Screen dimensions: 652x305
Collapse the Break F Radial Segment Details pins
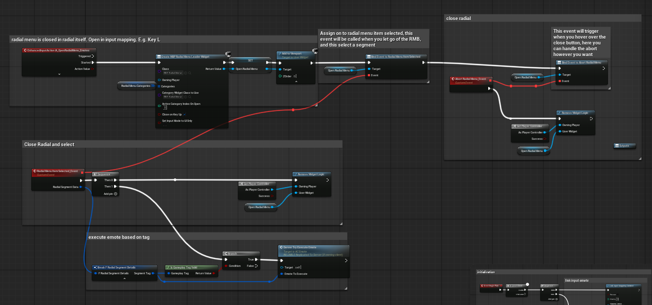(x=125, y=278)
